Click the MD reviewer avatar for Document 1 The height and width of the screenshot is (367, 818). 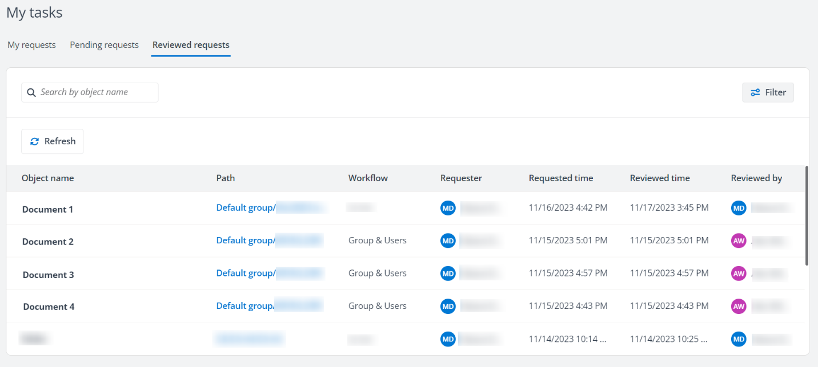[x=739, y=207]
